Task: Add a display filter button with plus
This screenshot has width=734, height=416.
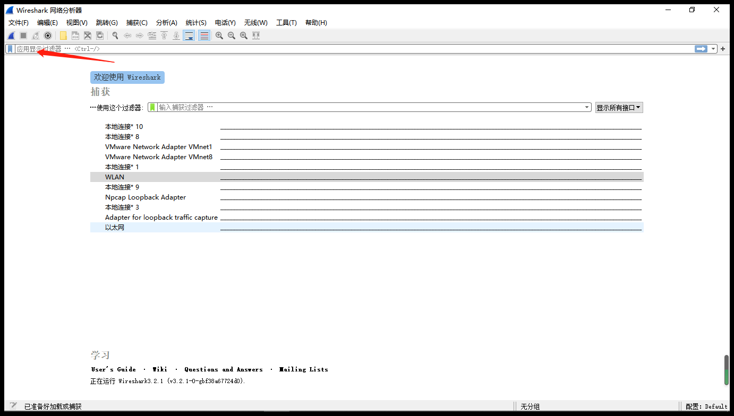Action: coord(723,49)
